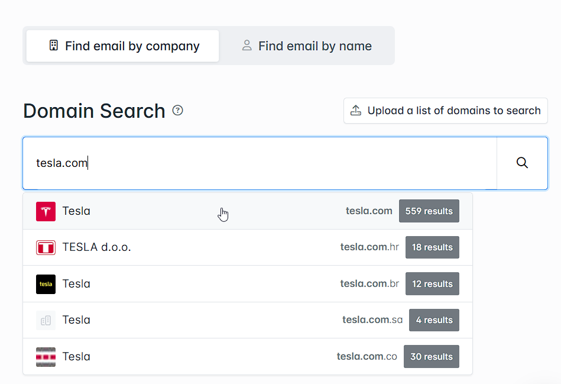Focus the domain search input with tesla.com
This screenshot has height=384, width=561.
(x=260, y=163)
